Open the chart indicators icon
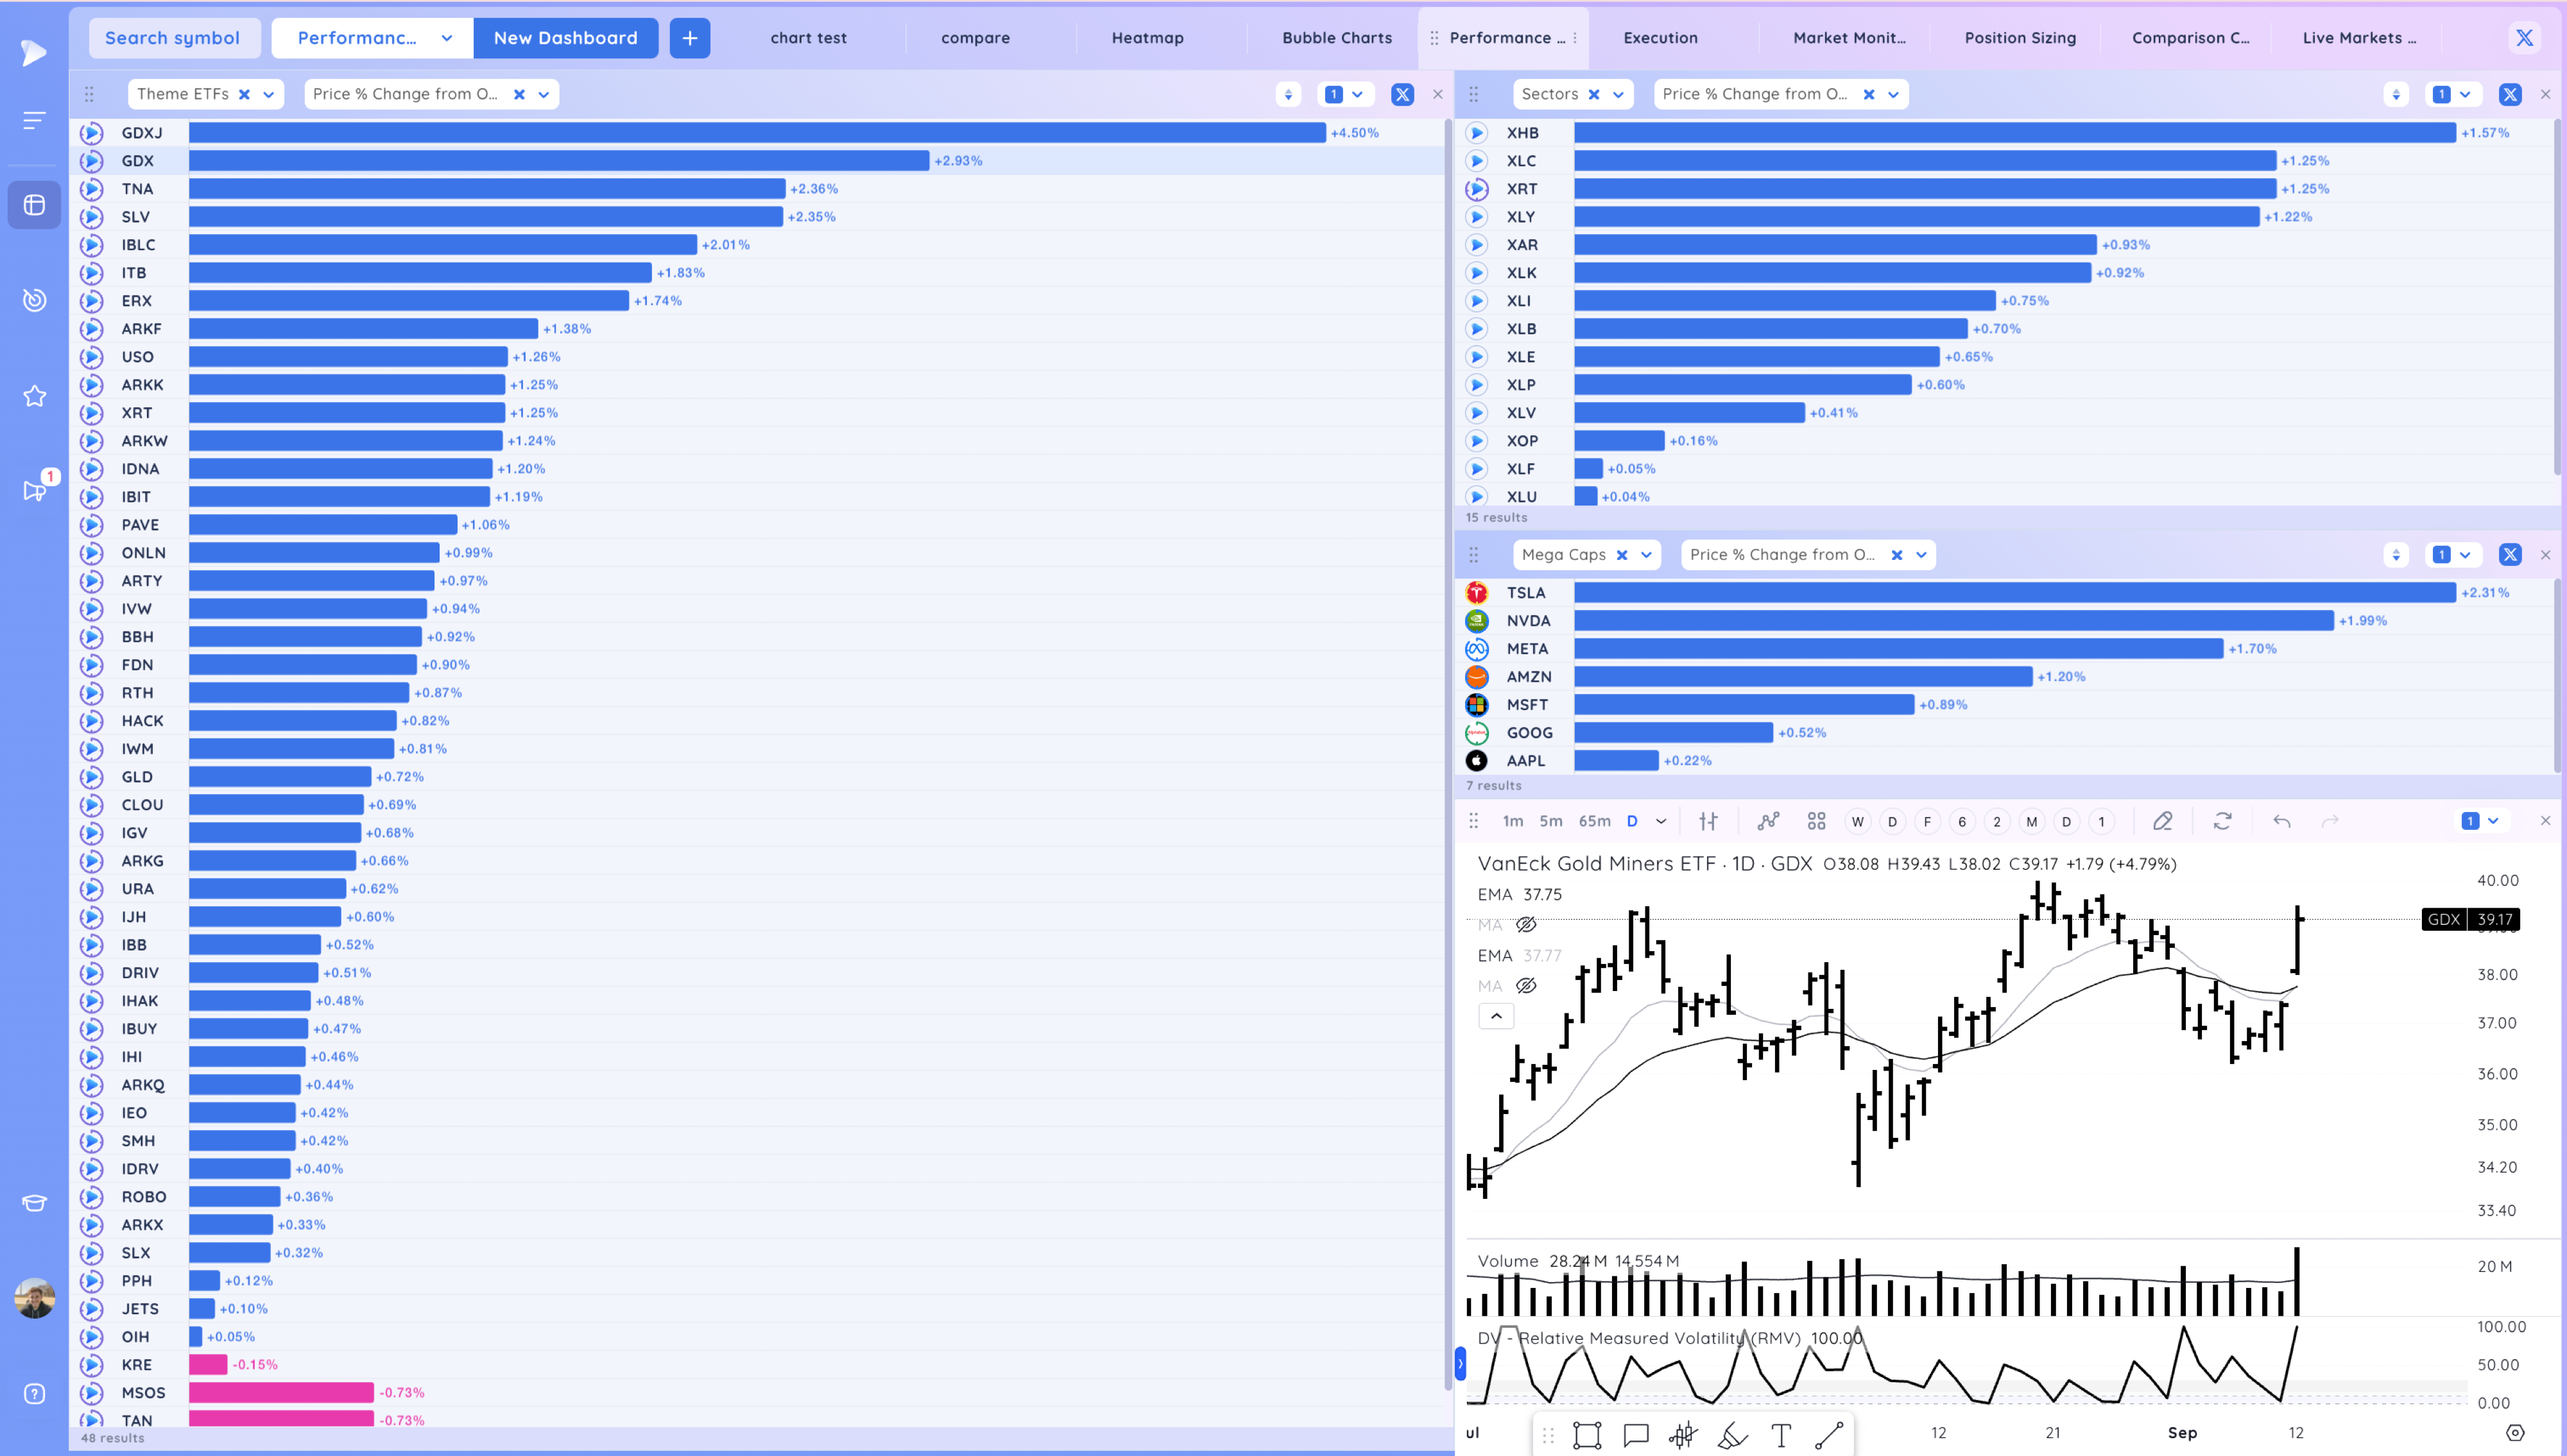Image resolution: width=2567 pixels, height=1456 pixels. 1767,821
